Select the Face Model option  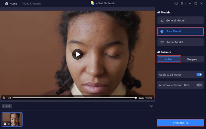click(x=180, y=31)
